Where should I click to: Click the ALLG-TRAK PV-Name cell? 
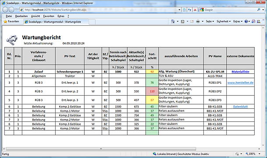click(x=215, y=76)
